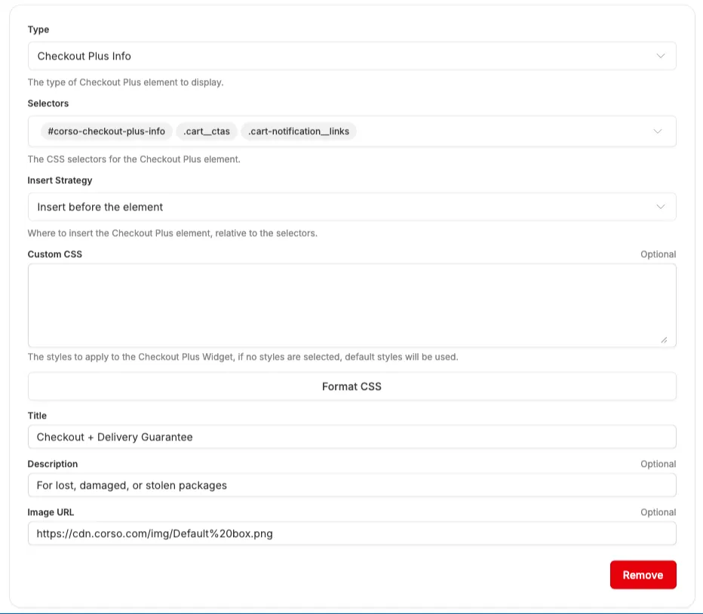Screen dimensions: 703x614
Task: Grab the Custom CSS textarea resize handle
Action: (664, 340)
